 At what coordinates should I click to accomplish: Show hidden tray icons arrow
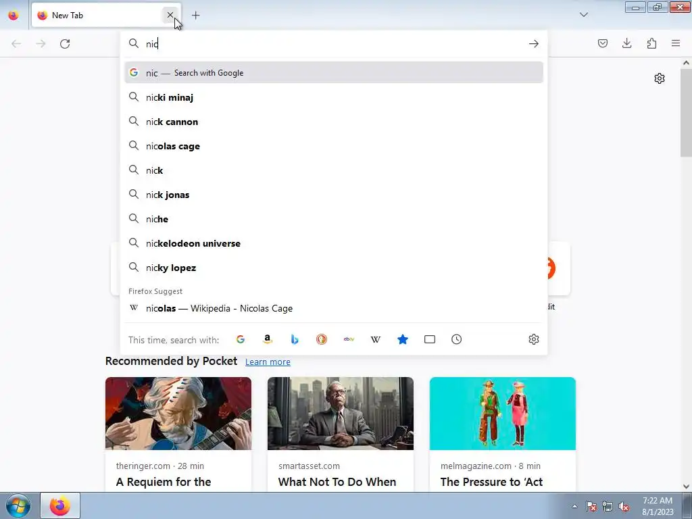tap(574, 506)
